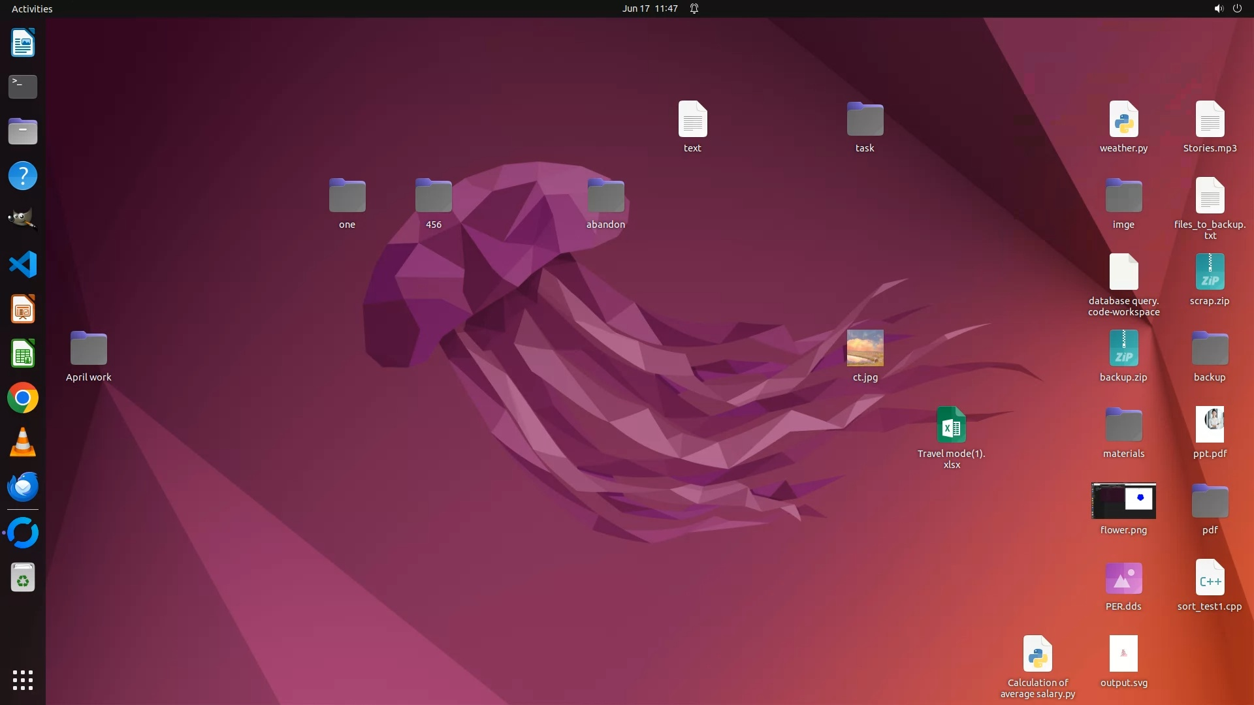Screen dimensions: 1254x705
Task: Select the April work folder
Action: [x=89, y=349]
